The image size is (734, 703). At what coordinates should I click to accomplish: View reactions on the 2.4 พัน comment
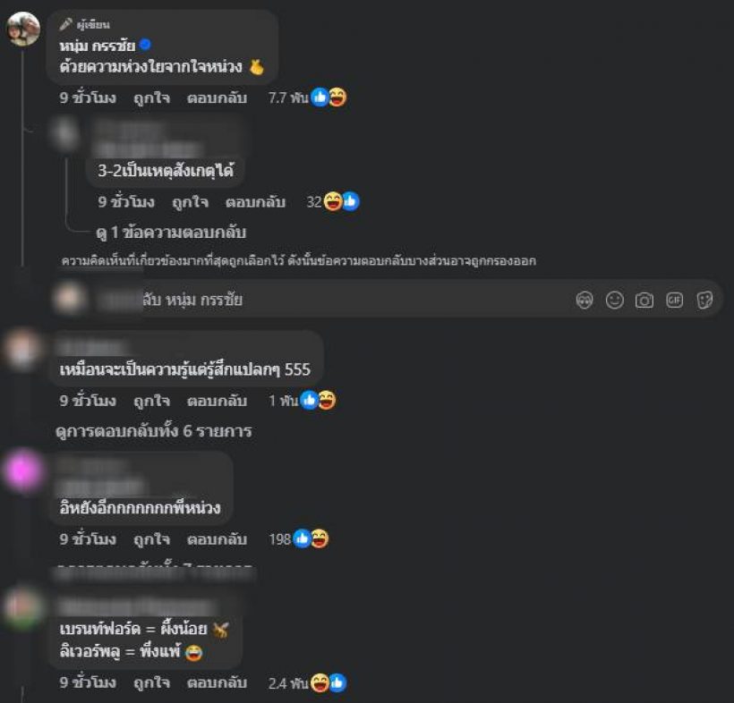307,683
